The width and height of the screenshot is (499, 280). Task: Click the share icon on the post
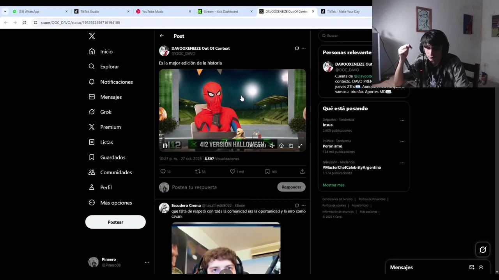pos(302,171)
